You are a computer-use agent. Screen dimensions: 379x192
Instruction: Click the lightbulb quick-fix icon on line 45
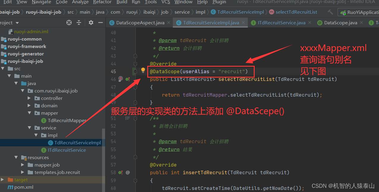pyautogui.click(x=143, y=71)
